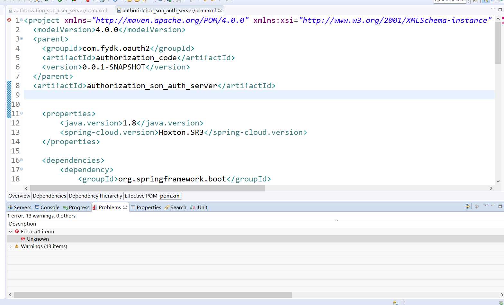Click the Problems horizontal scrollbar left arrow
This screenshot has width=504, height=305.
10,295
